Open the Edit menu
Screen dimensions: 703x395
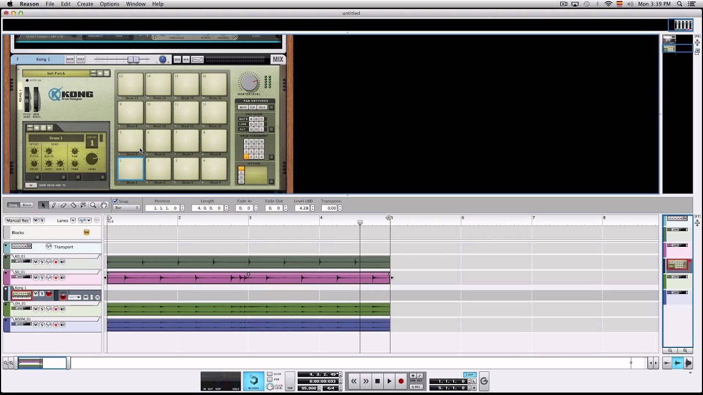point(66,4)
